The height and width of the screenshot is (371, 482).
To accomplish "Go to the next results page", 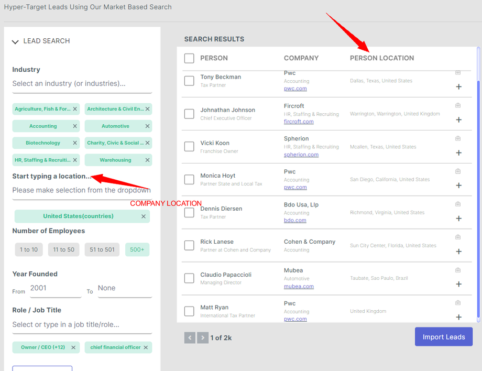I will (x=203, y=338).
